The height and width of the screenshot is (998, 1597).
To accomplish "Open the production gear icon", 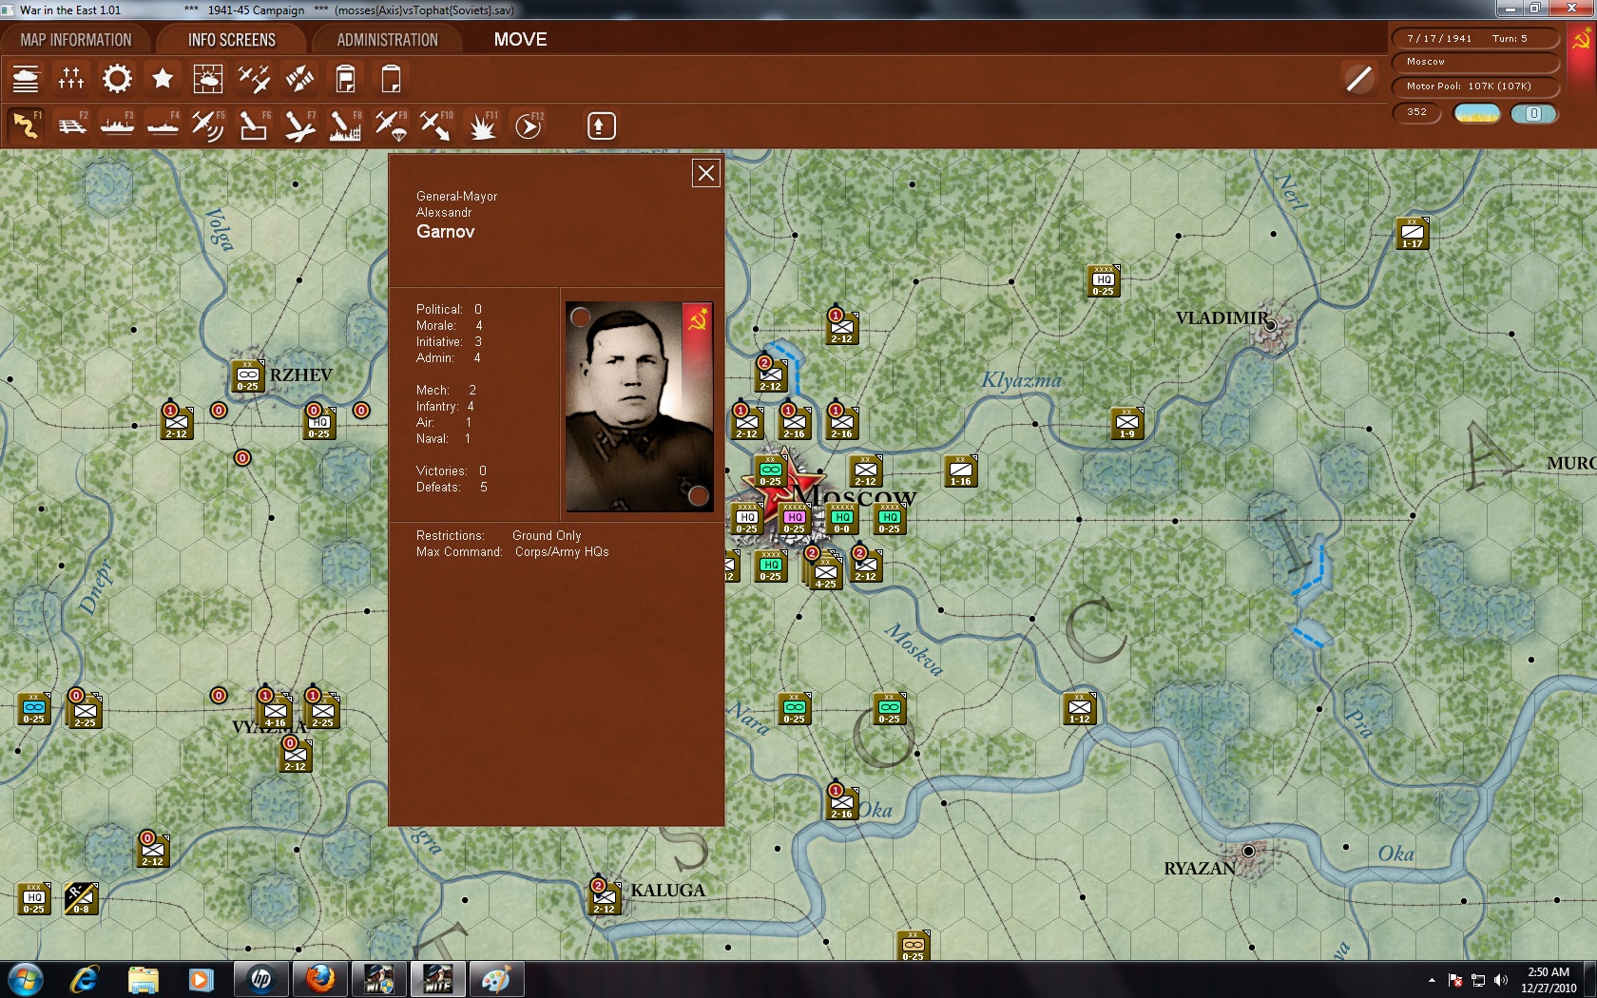I will 117,79.
